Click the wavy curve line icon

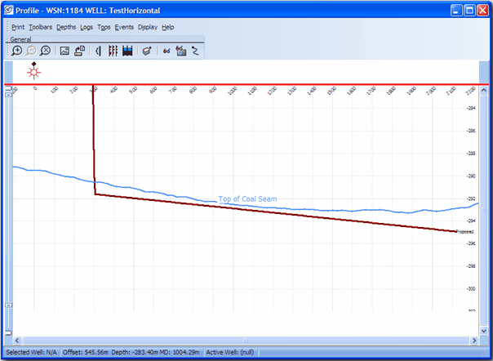(194, 51)
